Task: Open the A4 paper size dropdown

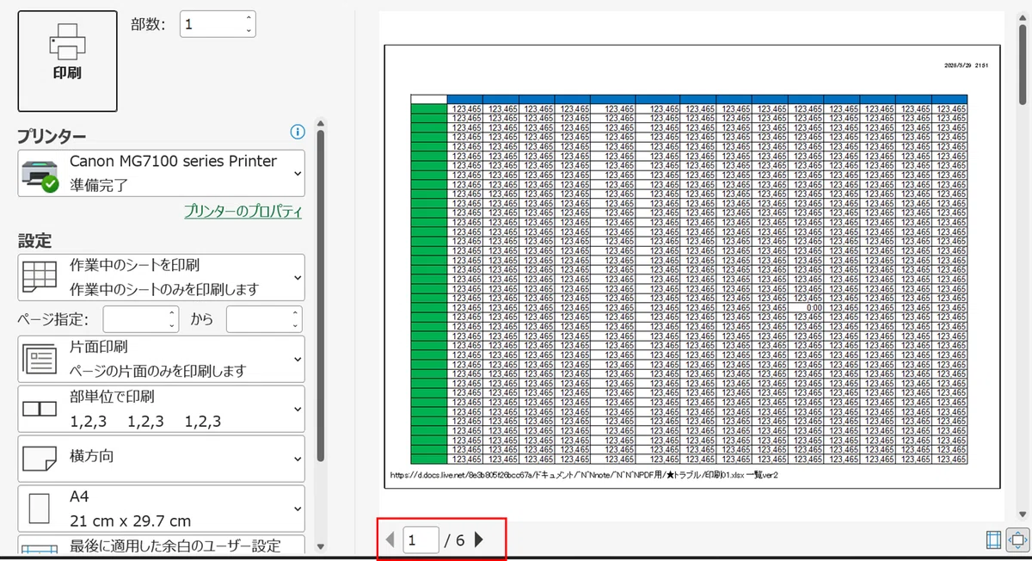Action: coord(162,509)
